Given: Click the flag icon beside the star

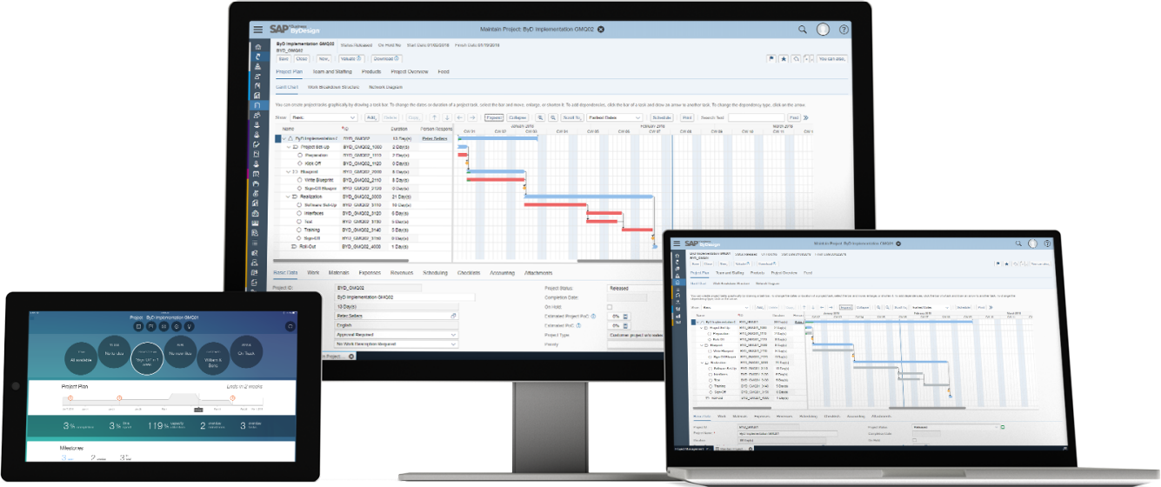Looking at the screenshot, I should point(771,58).
